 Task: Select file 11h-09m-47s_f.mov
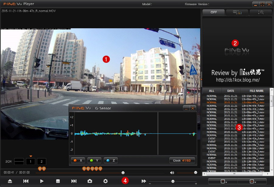236,119
